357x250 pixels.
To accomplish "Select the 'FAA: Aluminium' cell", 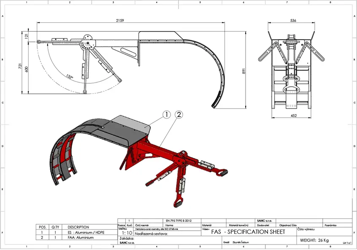I will (x=81, y=237).
